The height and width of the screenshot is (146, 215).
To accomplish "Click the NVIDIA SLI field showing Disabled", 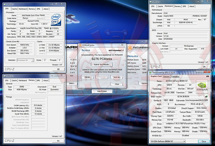I will click(x=185, y=136).
